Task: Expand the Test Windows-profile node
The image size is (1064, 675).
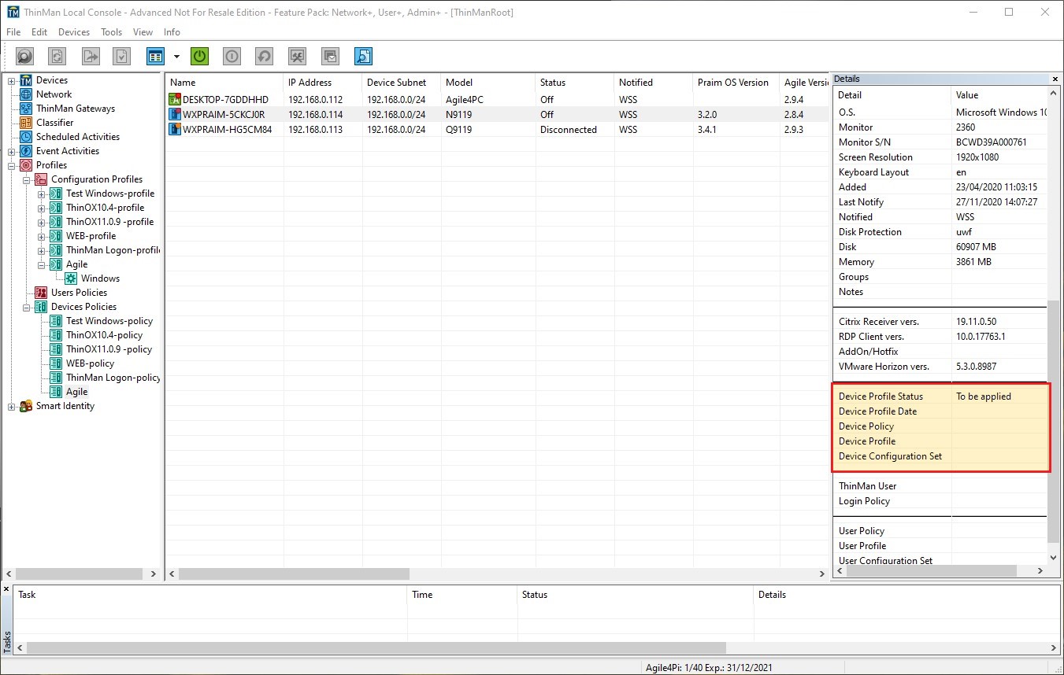Action: click(x=42, y=194)
